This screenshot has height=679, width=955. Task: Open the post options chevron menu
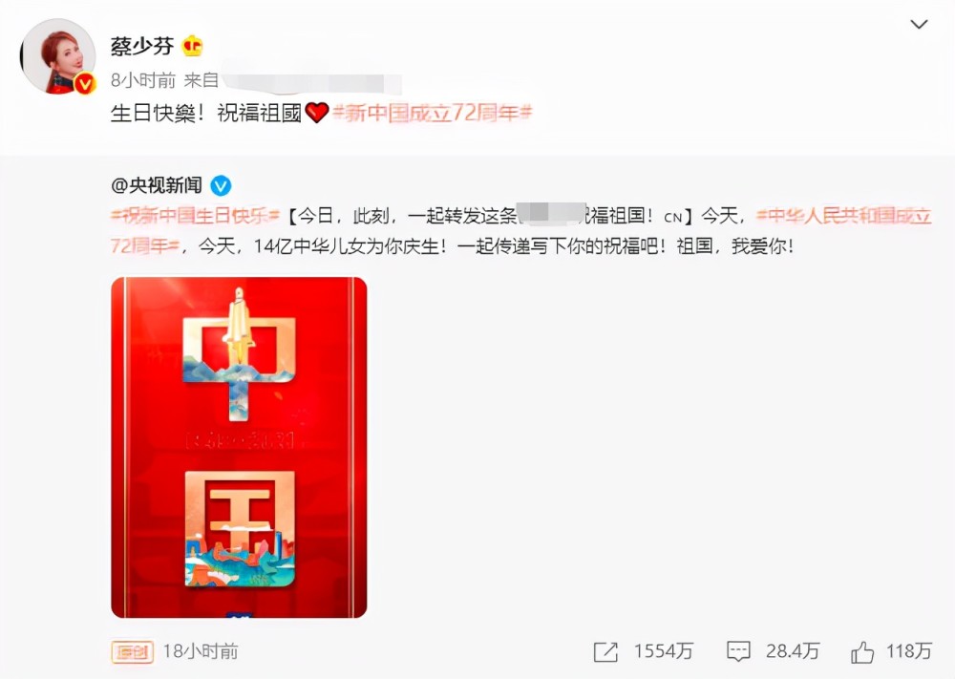(x=919, y=25)
